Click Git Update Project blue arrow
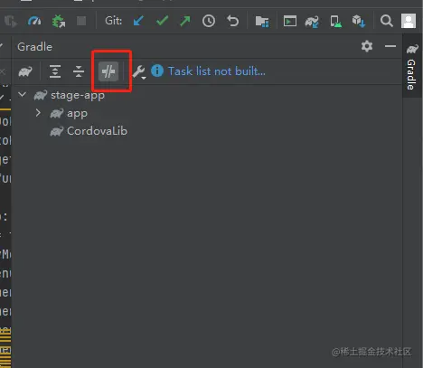Viewport: 423px width, 368px height. click(x=138, y=21)
